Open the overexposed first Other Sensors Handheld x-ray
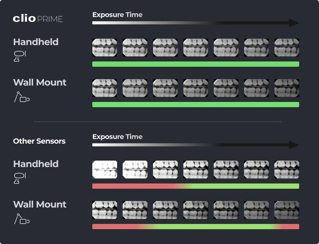 [x=105, y=170]
